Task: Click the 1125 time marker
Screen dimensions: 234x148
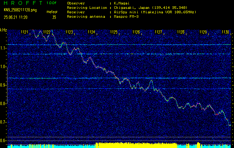Action: (114, 32)
